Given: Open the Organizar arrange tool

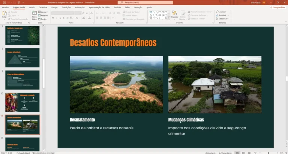Looking at the screenshot, I should (174, 15).
